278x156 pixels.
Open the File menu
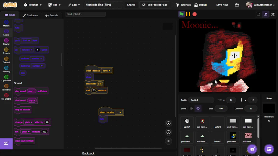(54, 5)
